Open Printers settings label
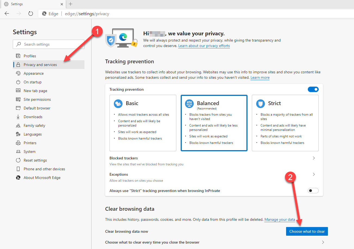This screenshot has width=354, height=249. pos(30,143)
